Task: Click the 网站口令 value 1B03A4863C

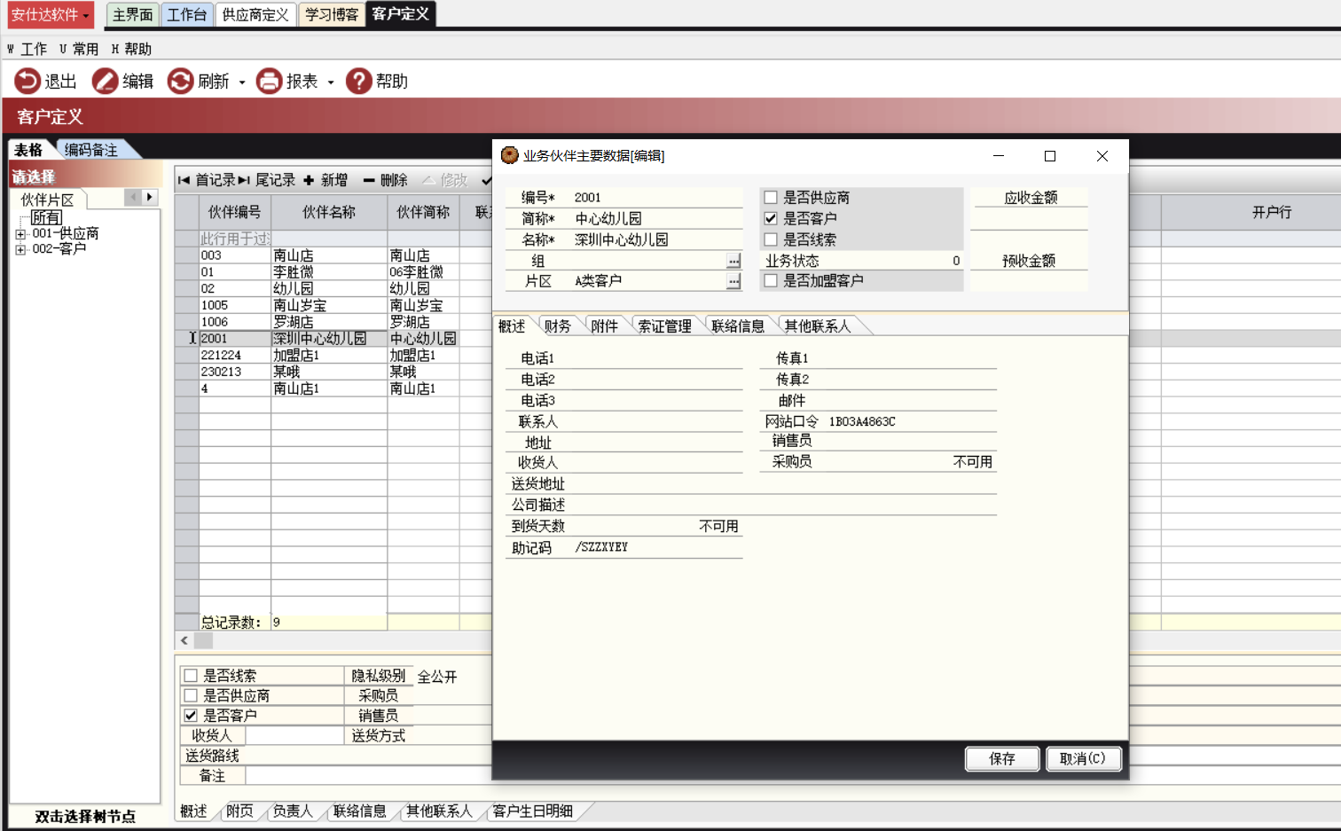Action: coord(862,421)
